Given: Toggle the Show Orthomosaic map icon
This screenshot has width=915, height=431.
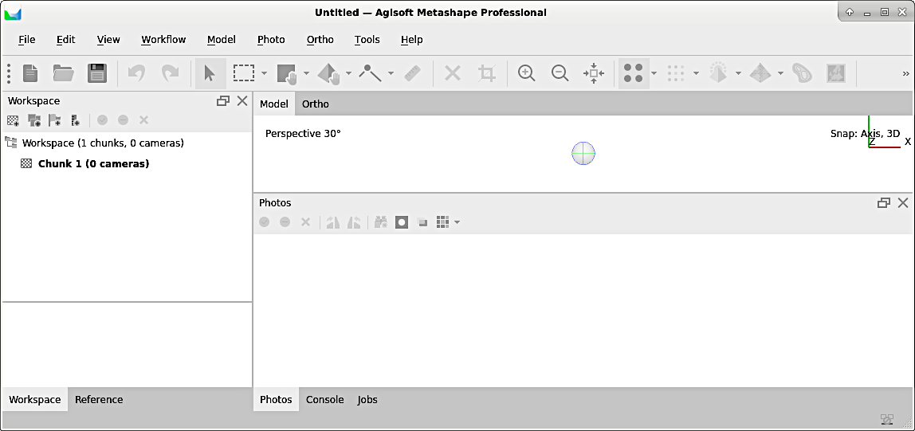Looking at the screenshot, I should coord(836,73).
